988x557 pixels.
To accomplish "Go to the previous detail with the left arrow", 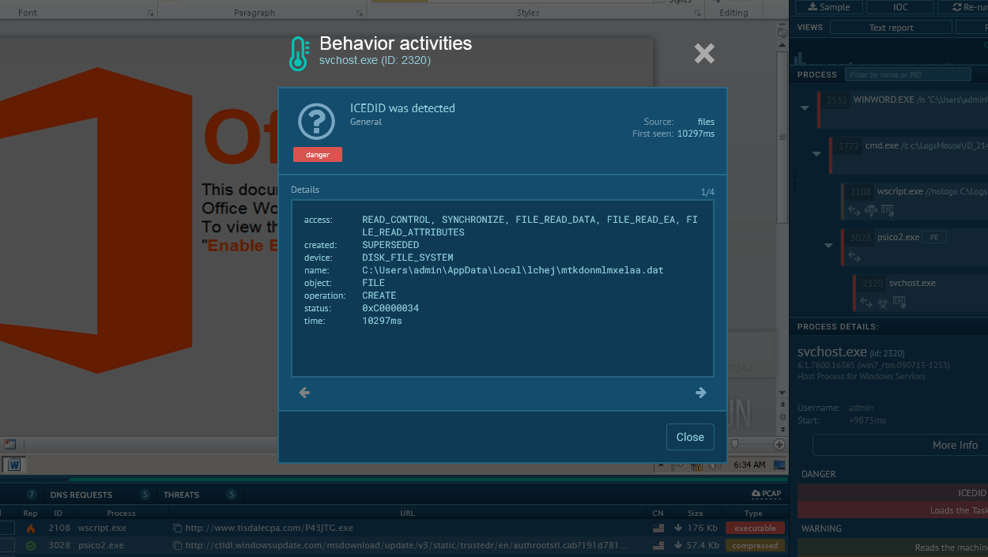I will click(304, 393).
